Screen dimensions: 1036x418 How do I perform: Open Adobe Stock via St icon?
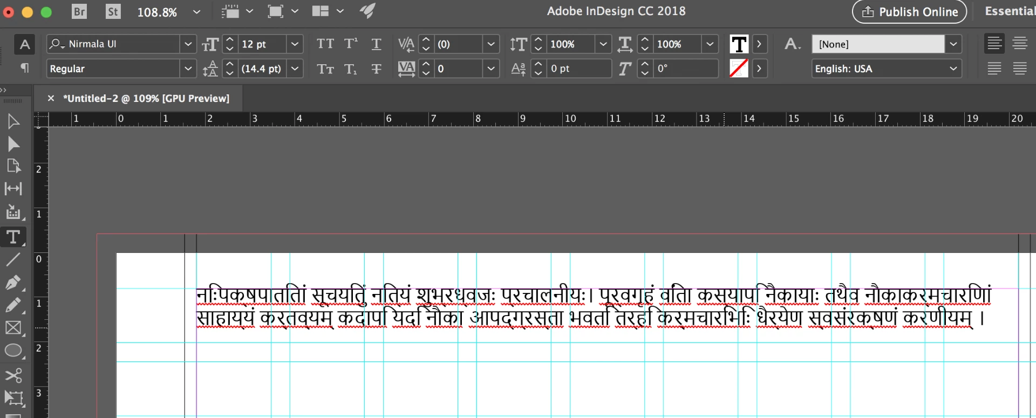coord(113,11)
